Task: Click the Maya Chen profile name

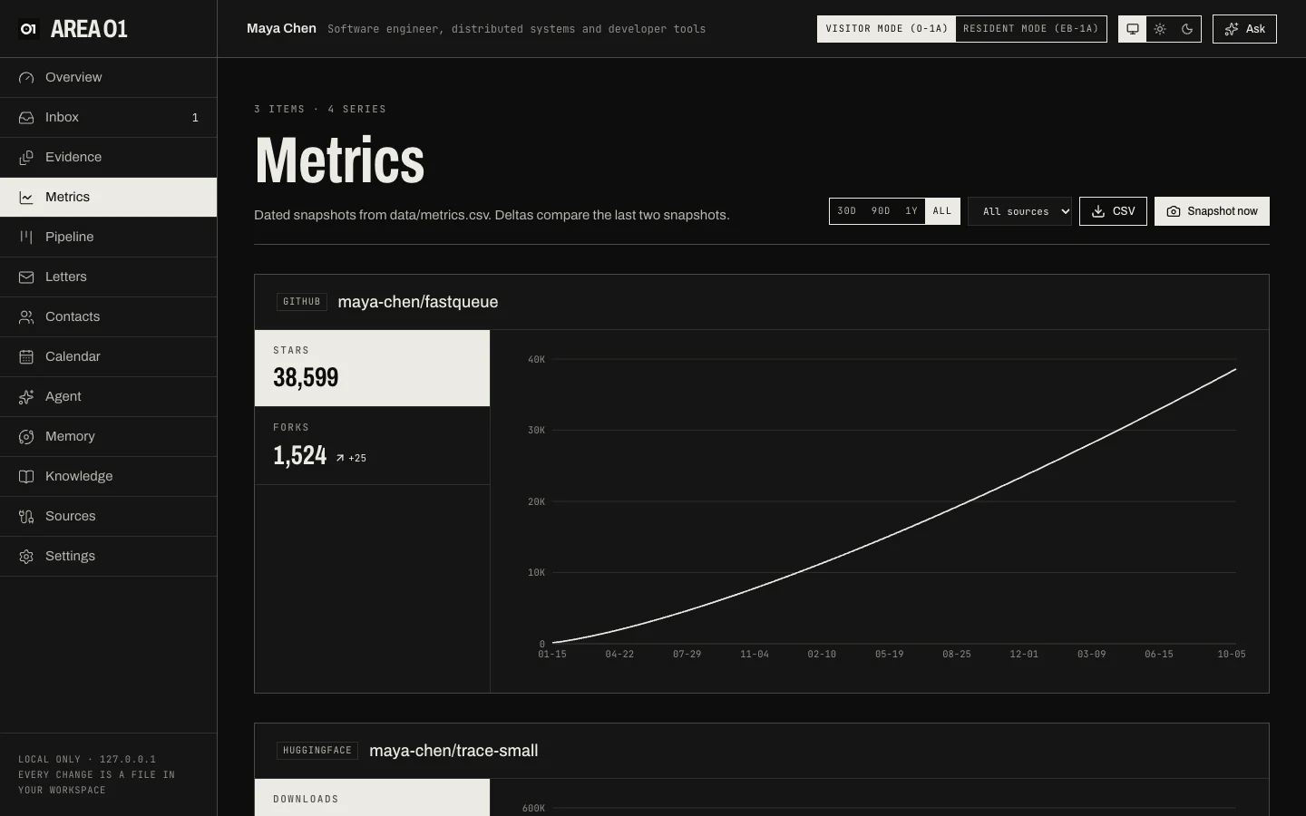Action: [x=281, y=29]
